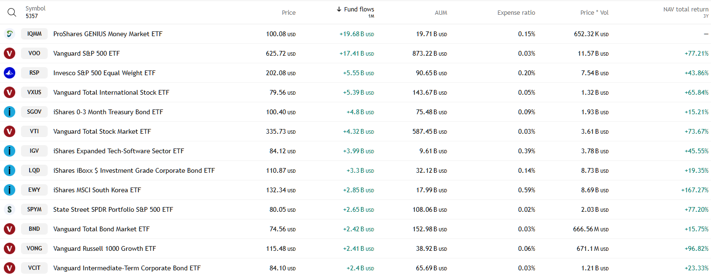Image resolution: width=711 pixels, height=277 pixels.
Task: Click the iShares logo beside EWY
Action: pos(9,190)
